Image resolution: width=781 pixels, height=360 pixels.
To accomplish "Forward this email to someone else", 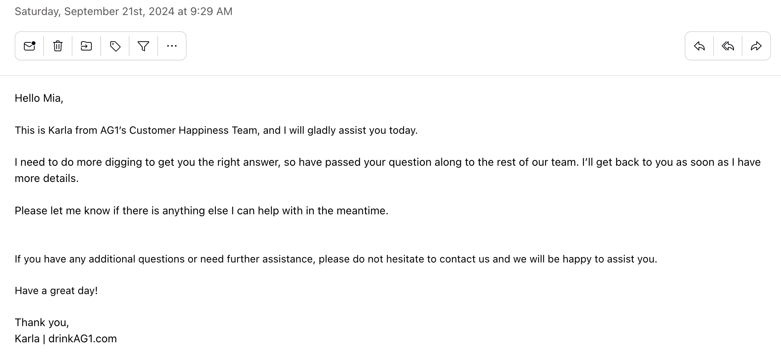I will [x=756, y=46].
